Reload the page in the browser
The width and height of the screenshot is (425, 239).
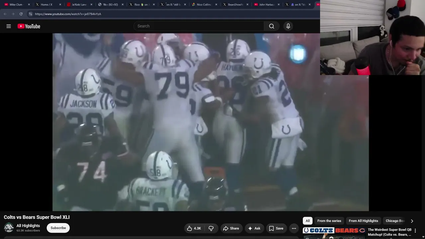(x=21, y=14)
